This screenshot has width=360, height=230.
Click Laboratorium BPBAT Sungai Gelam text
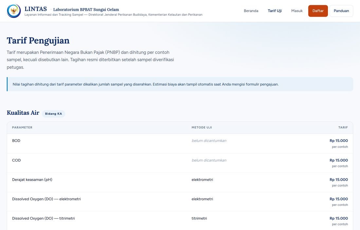[x=86, y=9]
